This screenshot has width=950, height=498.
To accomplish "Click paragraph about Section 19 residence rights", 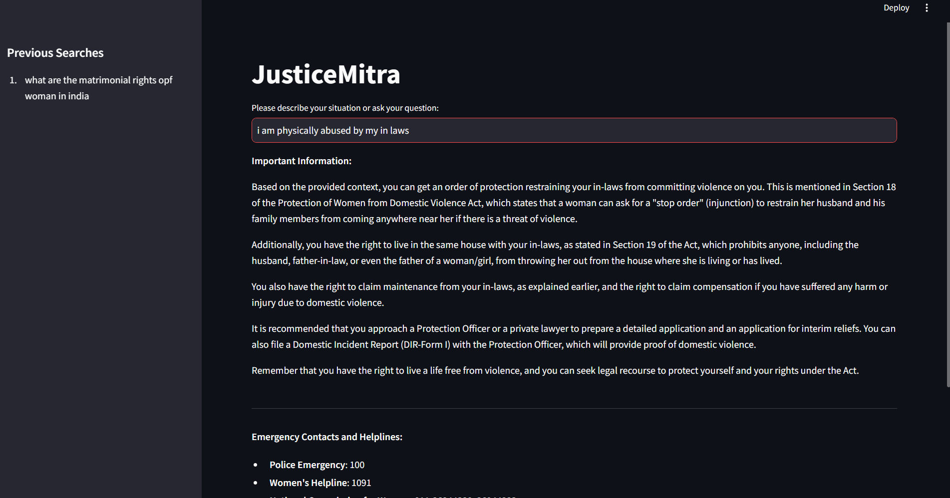I will [555, 252].
